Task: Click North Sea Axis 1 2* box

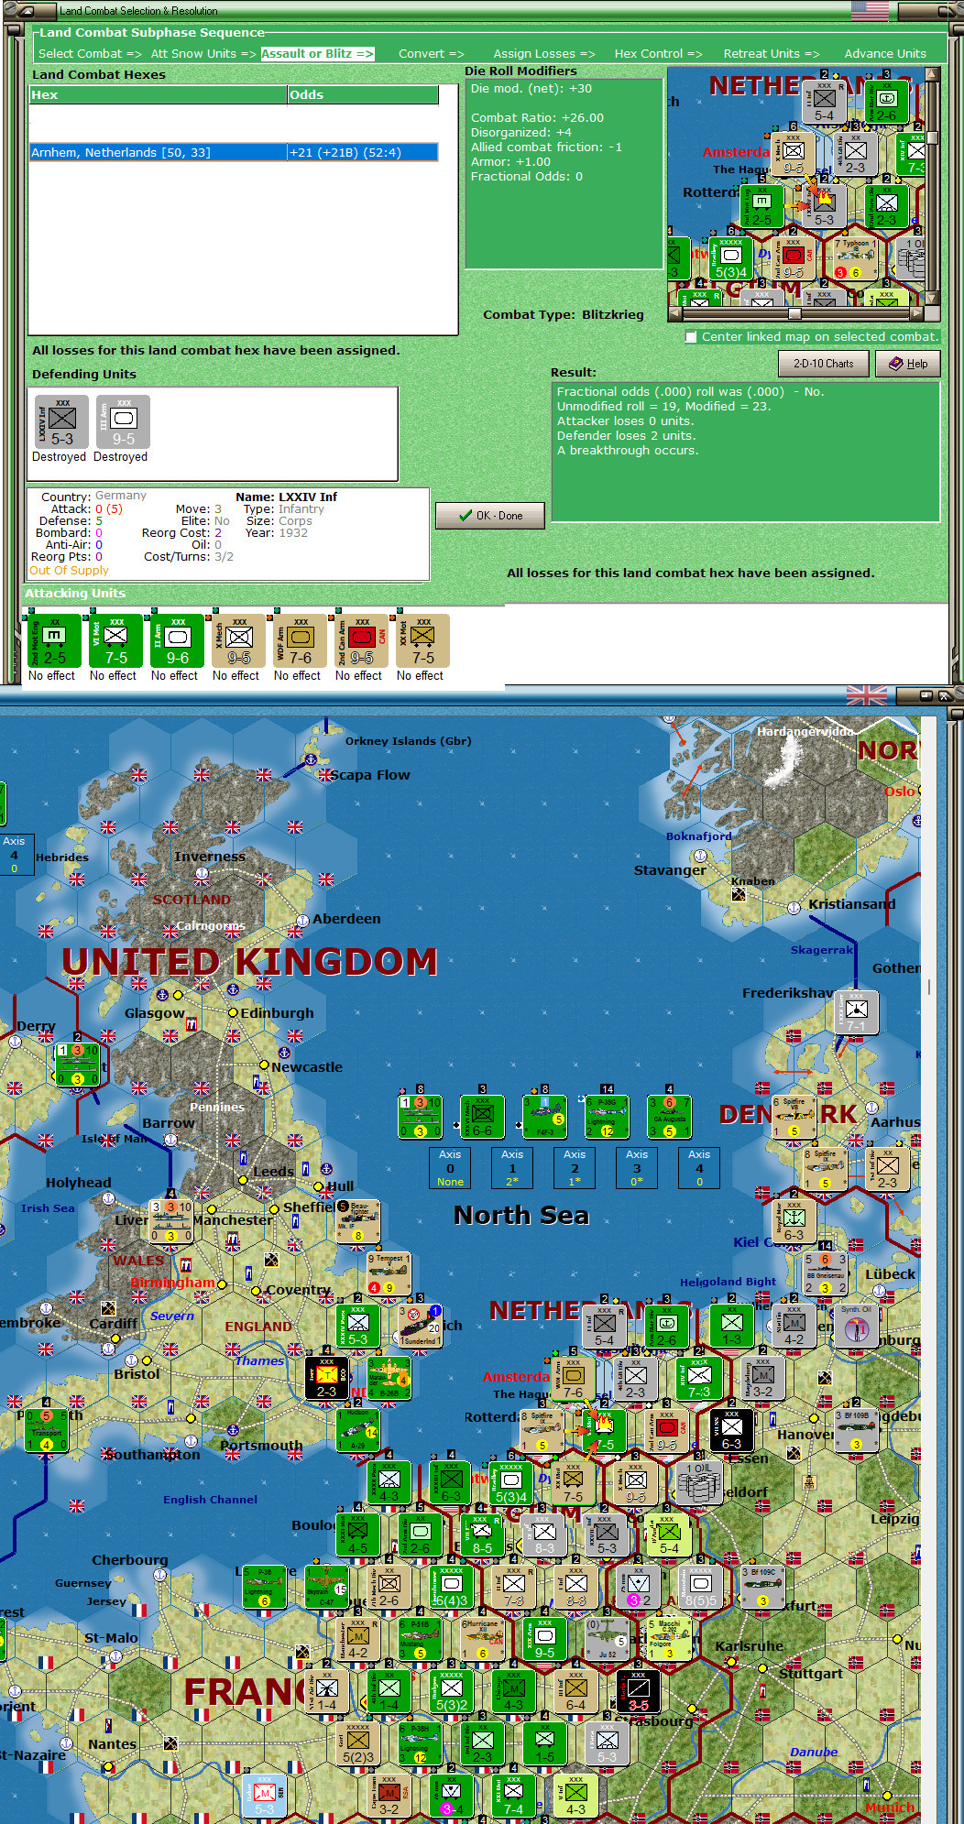Action: click(x=512, y=1168)
